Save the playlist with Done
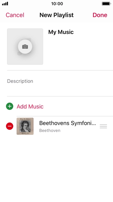Viewport: 113px width, 202px height. (x=100, y=15)
